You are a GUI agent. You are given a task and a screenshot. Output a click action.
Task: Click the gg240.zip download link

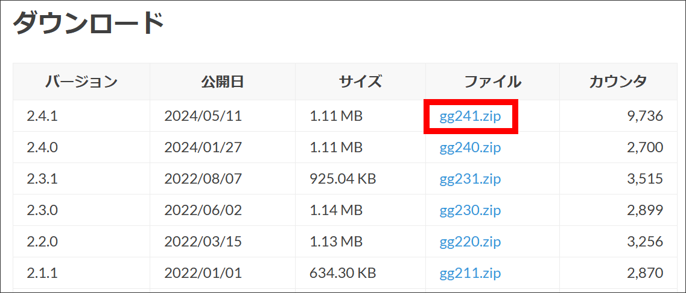[x=470, y=147]
